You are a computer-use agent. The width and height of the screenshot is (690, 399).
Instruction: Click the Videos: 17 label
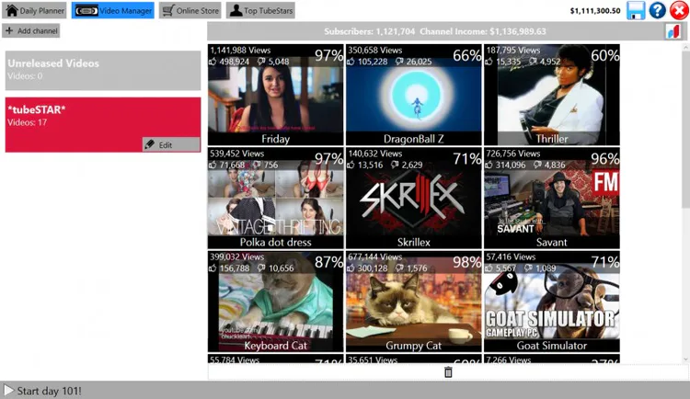pyautogui.click(x=27, y=122)
